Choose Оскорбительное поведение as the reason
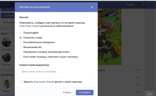The height and width of the screenshot is (96, 156). pyautogui.click(x=21, y=42)
